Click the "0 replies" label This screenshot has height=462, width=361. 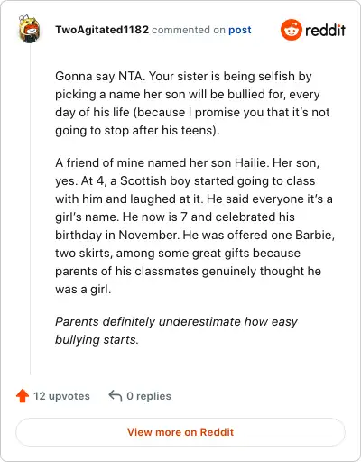pyautogui.click(x=149, y=396)
